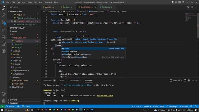Open the Remote Explorer view
The height and width of the screenshot is (112, 199).
pyautogui.click(x=3, y=37)
